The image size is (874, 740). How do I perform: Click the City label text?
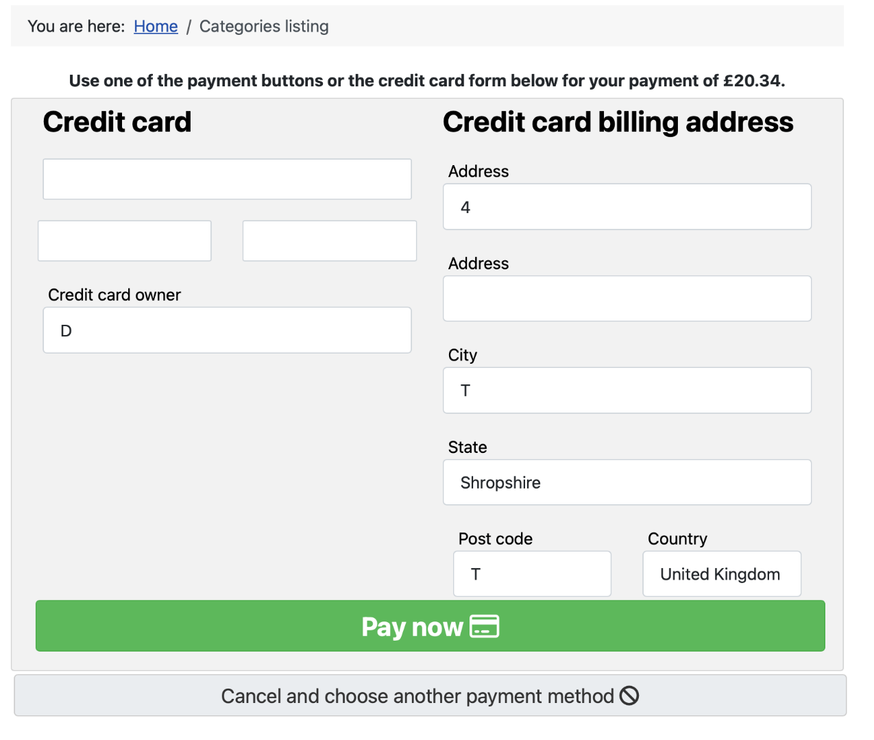463,355
